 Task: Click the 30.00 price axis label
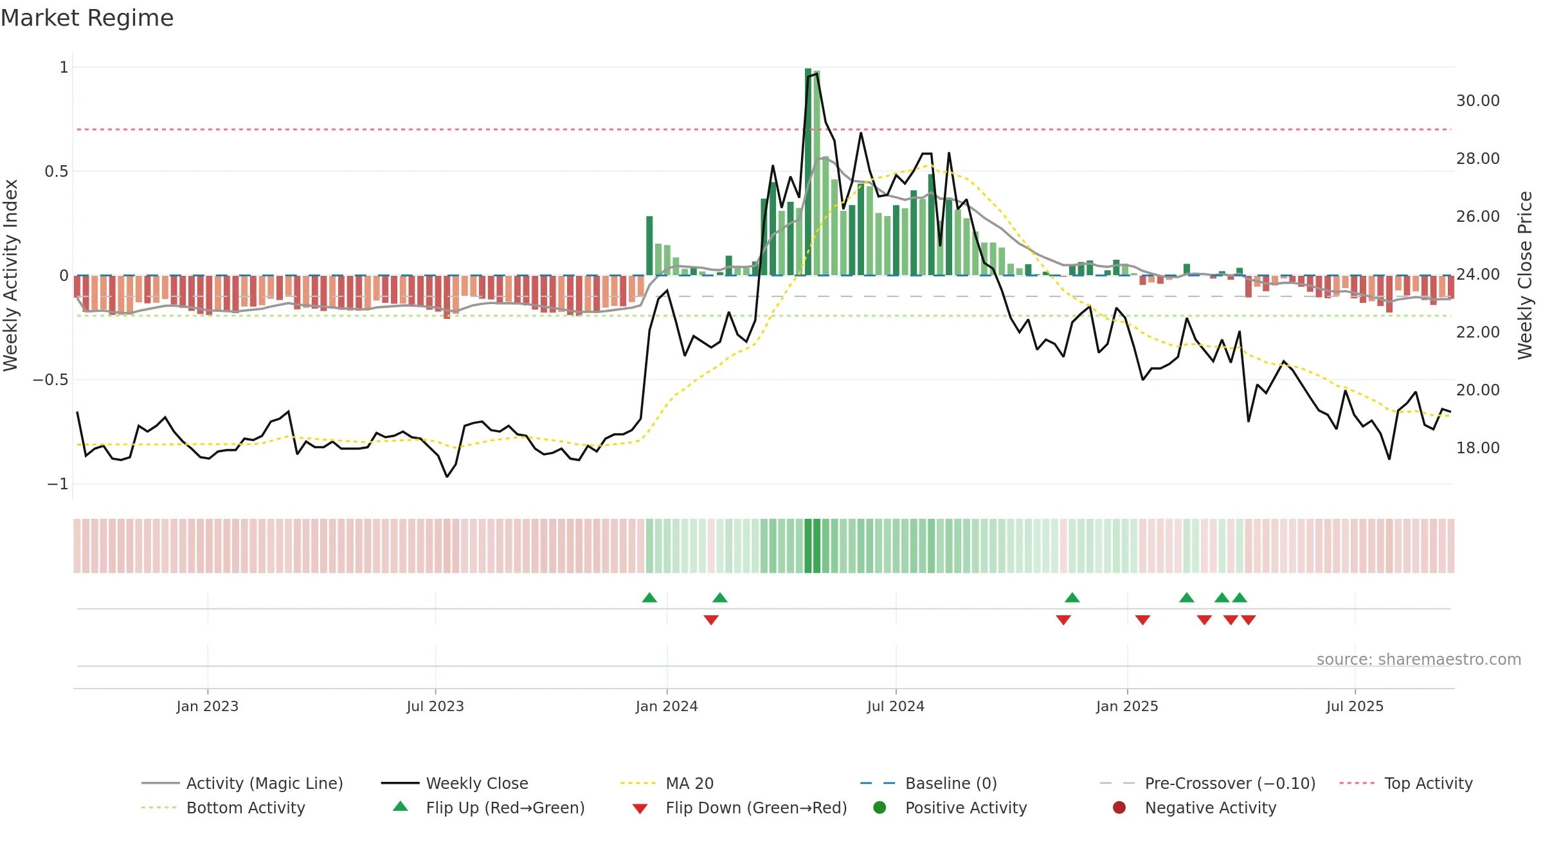(x=1477, y=101)
